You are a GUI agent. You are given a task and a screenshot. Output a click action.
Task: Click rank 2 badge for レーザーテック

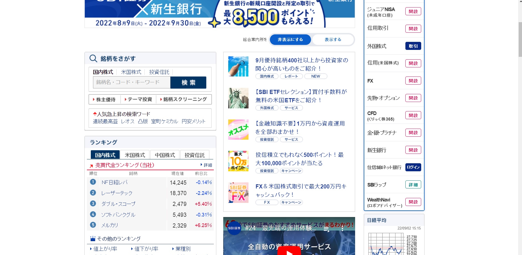pos(93,193)
